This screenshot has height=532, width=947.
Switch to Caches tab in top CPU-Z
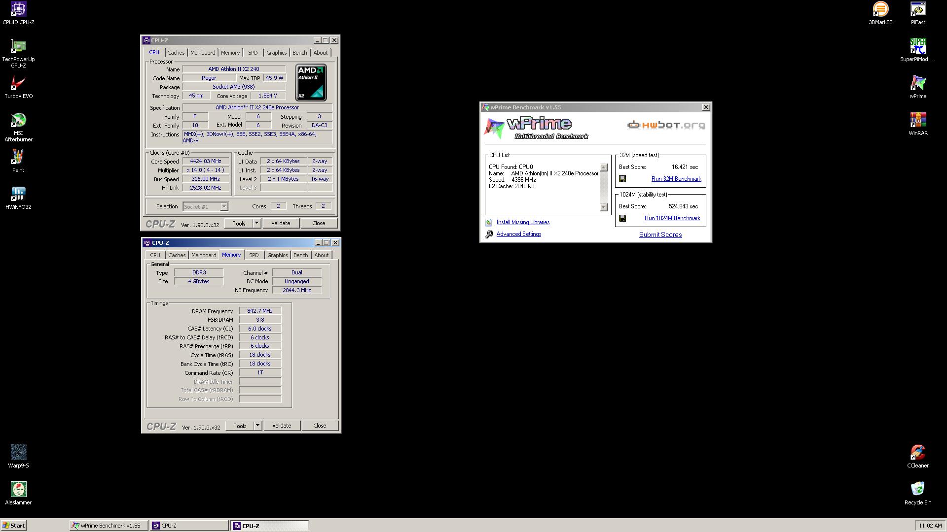176,53
